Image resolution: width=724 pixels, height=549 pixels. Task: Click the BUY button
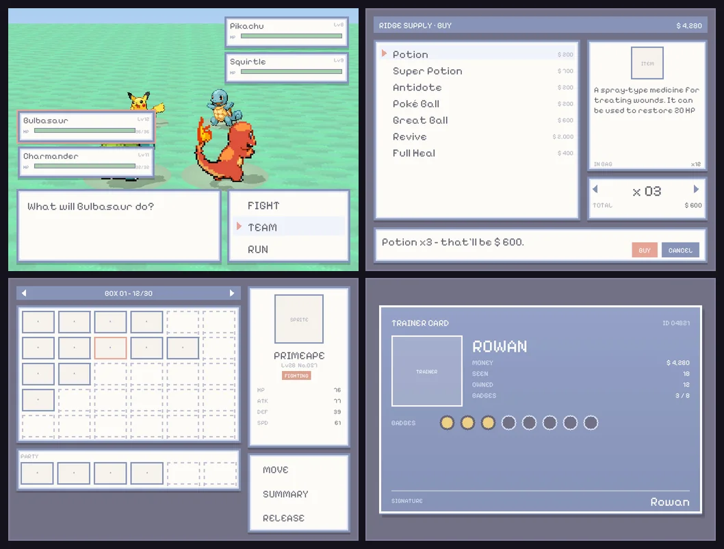(x=645, y=251)
